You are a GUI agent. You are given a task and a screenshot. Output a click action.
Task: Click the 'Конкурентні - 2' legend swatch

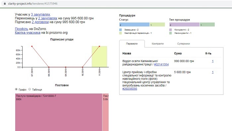pos(170,30)
